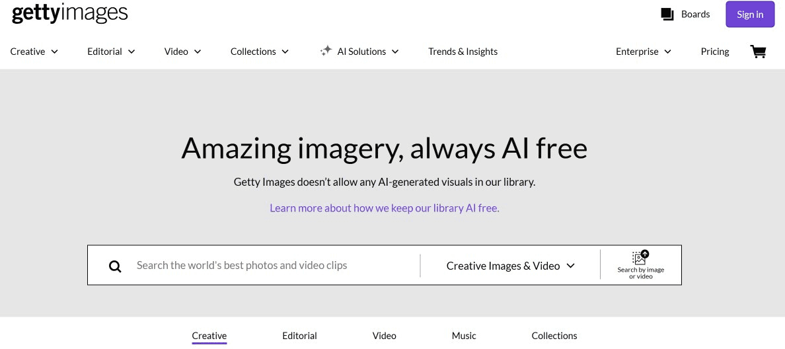Select the Music tab
Image resolution: width=785 pixels, height=349 pixels.
[x=464, y=336]
